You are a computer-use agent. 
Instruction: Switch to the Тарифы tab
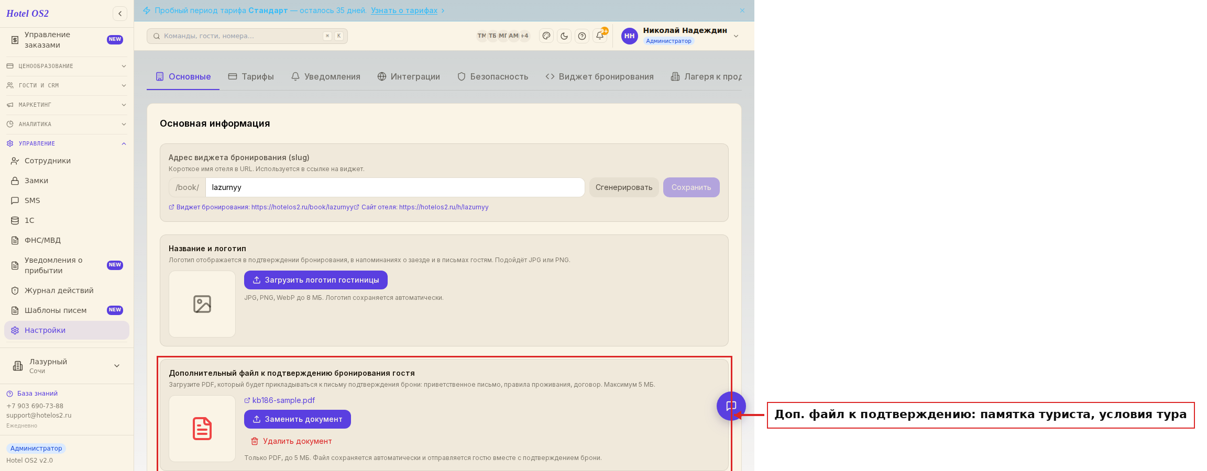click(x=251, y=76)
